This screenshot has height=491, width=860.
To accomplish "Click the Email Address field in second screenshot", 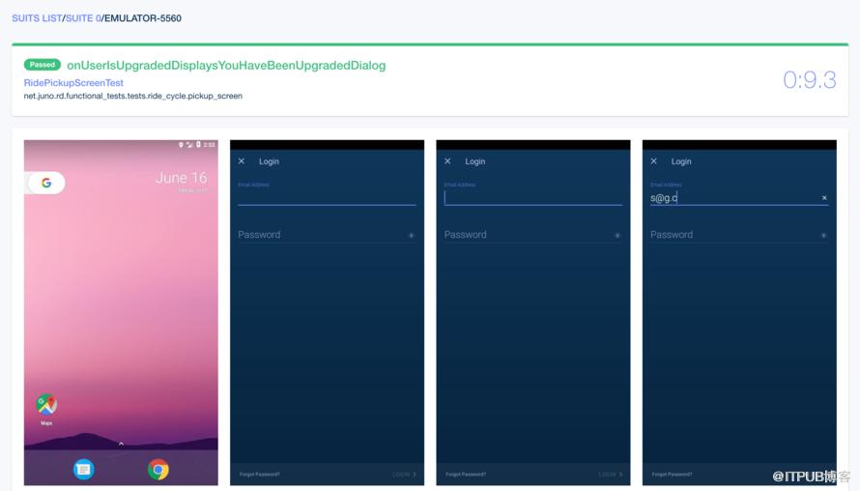I will (x=327, y=194).
